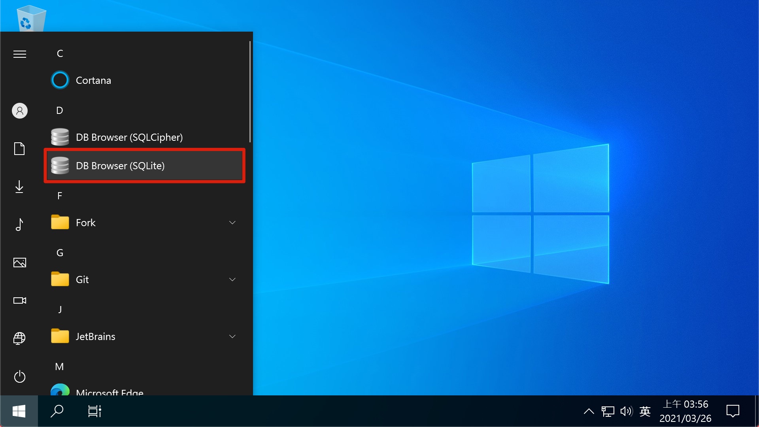The image size is (759, 427).
Task: Jump via letter header C
Action: [60, 53]
